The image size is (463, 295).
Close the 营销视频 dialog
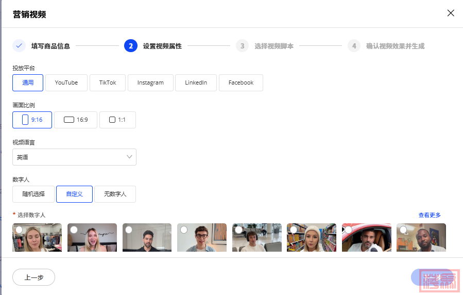coord(451,13)
